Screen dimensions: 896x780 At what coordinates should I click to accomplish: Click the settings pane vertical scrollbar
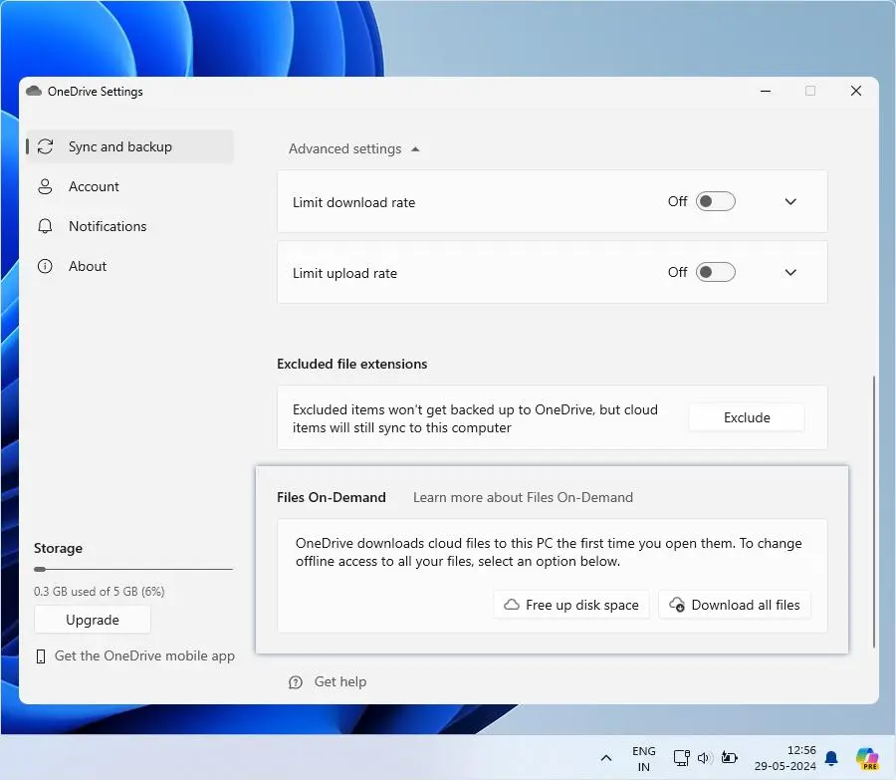tap(874, 512)
